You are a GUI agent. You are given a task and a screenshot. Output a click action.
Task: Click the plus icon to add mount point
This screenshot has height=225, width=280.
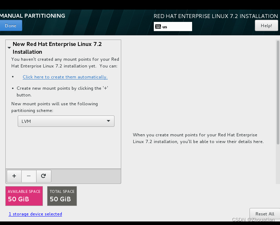14,176
